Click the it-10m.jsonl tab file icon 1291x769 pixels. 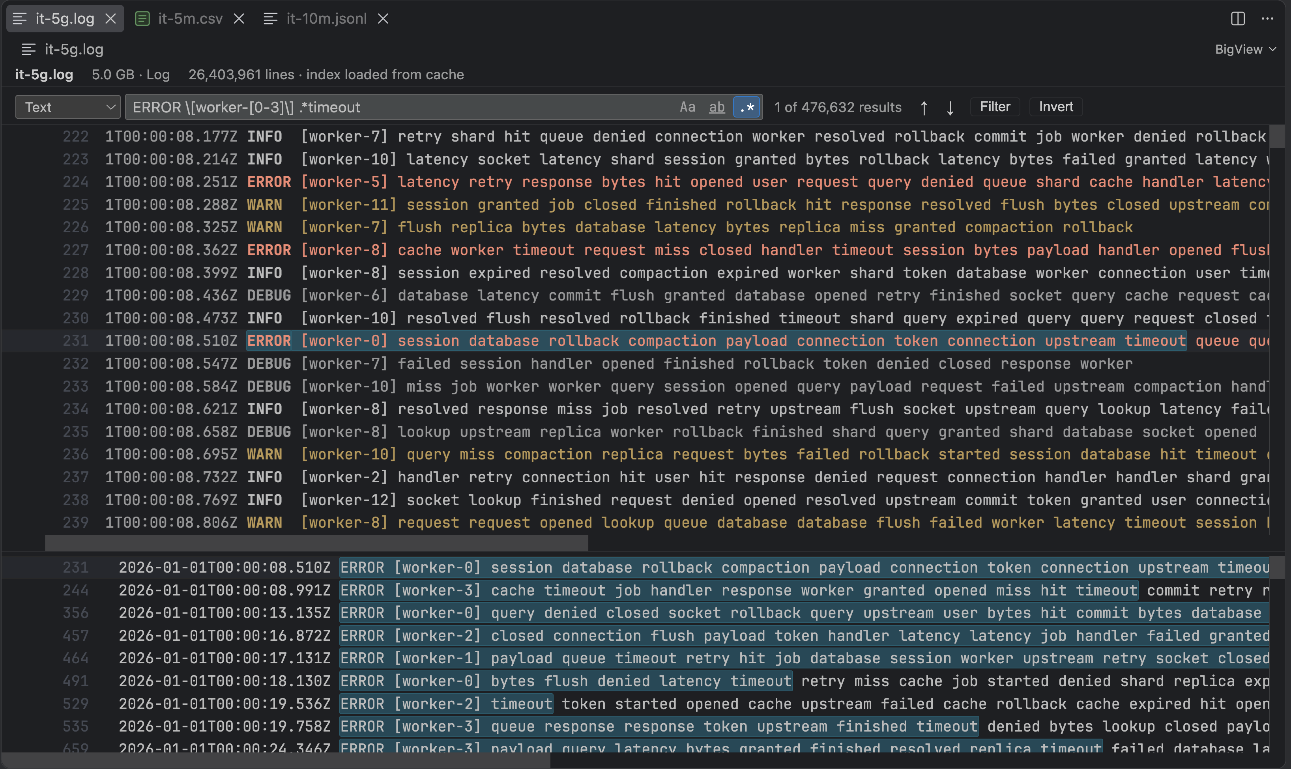270,19
